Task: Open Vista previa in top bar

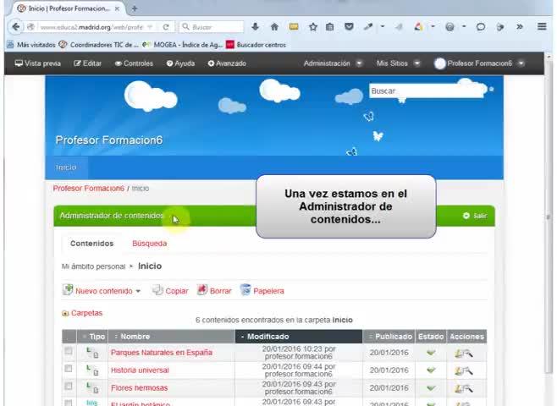Action: coord(37,63)
